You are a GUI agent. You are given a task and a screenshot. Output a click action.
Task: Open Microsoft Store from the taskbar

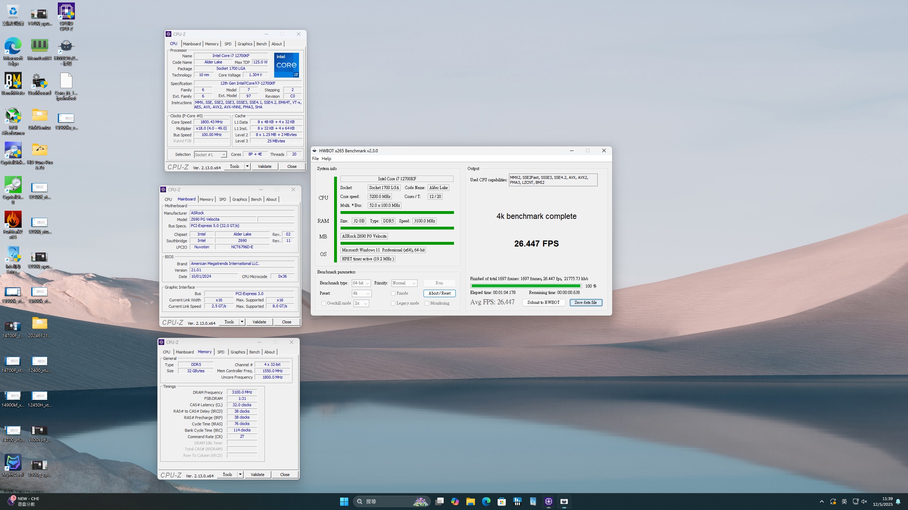click(502, 501)
